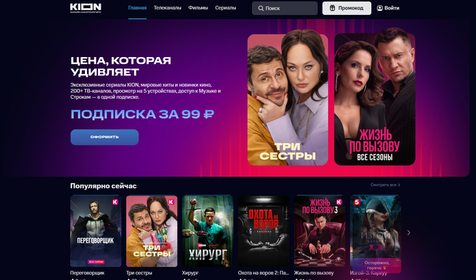
Task: Open the Жизнь по вызову banner card
Action: 375,99
